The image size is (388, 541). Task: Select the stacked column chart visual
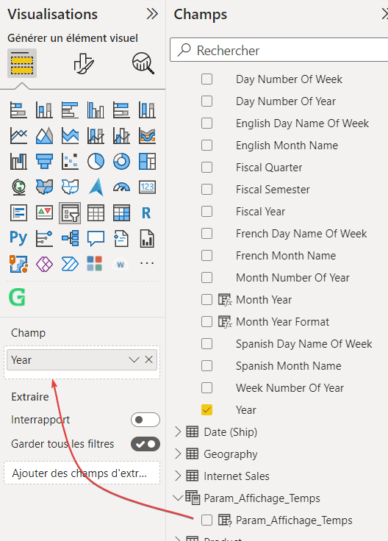tap(44, 110)
